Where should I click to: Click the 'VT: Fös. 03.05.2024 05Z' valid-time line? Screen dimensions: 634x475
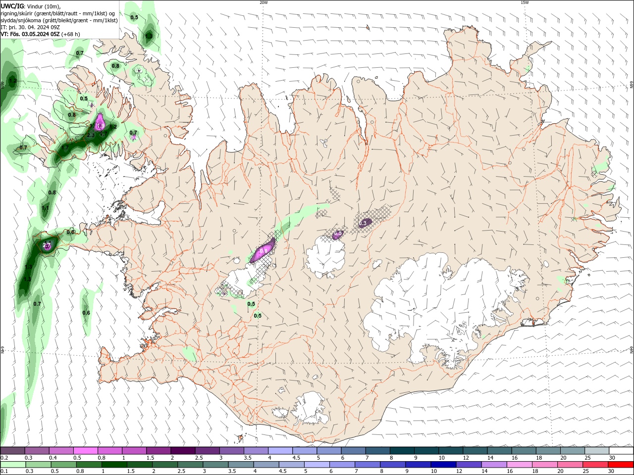click(30, 34)
